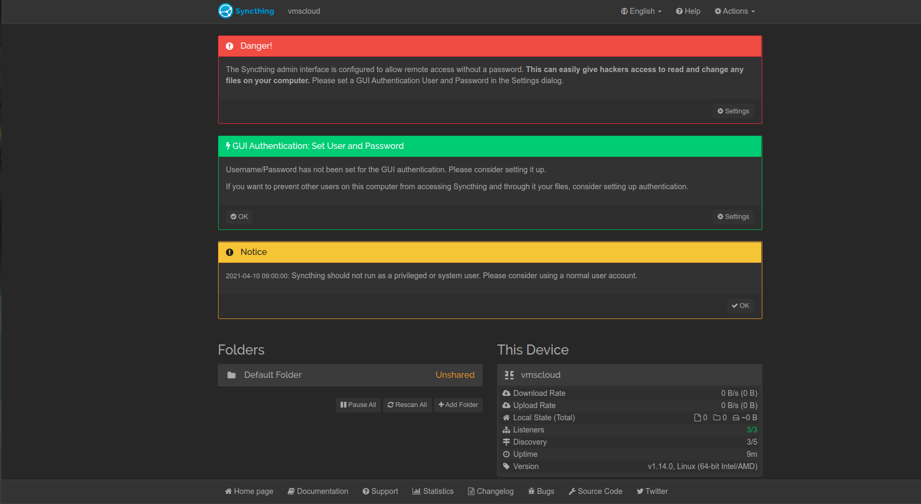Click the Discovery 3/5 value
The image size is (921, 504).
coord(752,442)
